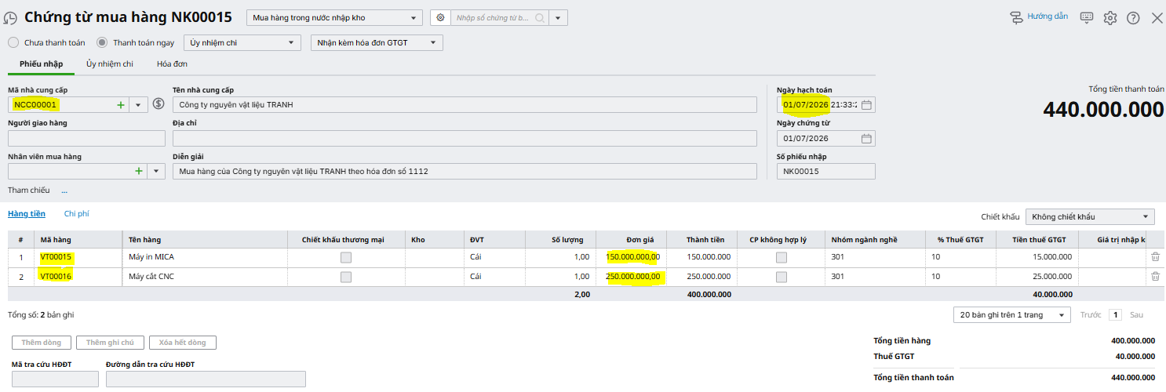Viewport: 1166px width, 392px height.
Task: Select Thanh toán ngay radio option
Action: [102, 42]
